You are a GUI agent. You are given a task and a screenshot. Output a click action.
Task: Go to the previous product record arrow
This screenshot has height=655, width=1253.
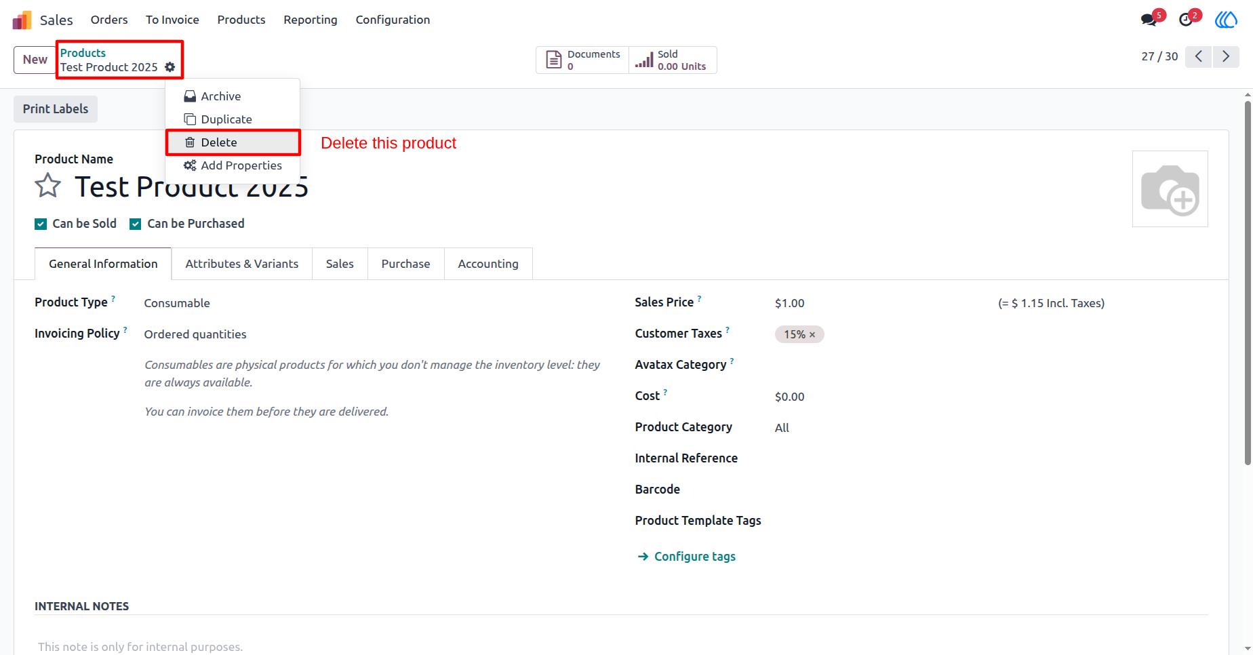click(x=1199, y=56)
